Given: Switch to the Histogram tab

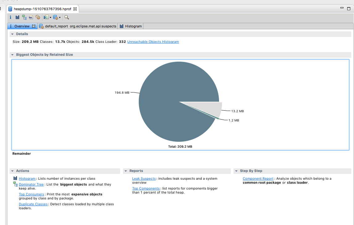Looking at the screenshot, I should click(x=131, y=26).
